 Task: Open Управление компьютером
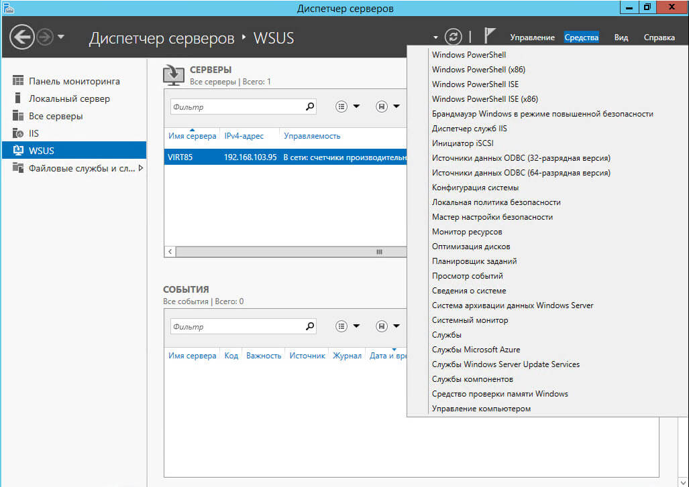coord(481,409)
